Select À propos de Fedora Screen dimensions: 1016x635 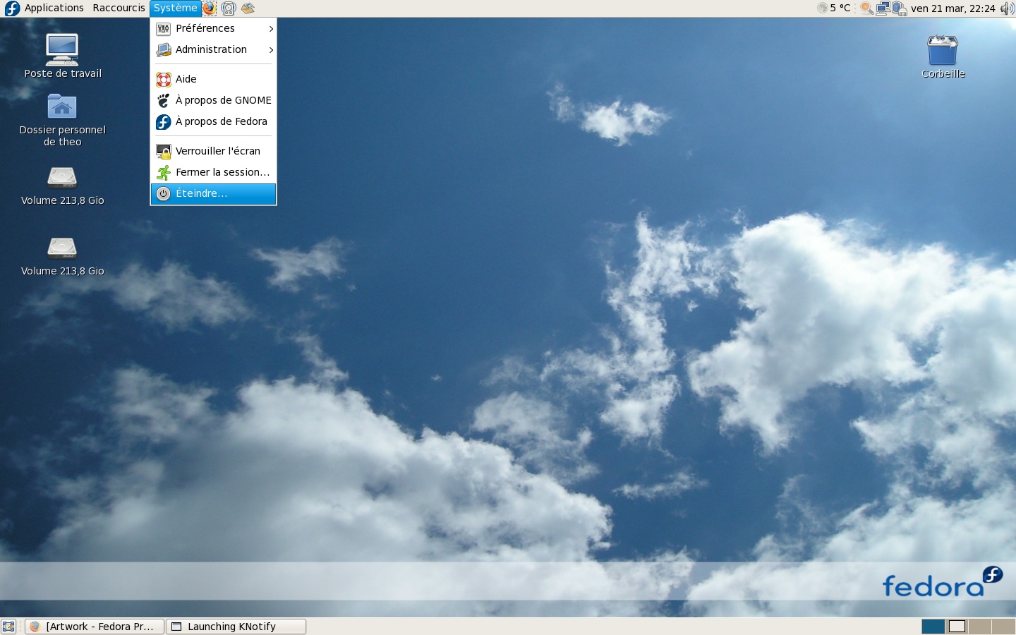(213, 121)
